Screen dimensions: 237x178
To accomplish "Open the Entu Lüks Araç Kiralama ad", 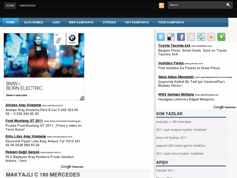I will pos(26,136).
